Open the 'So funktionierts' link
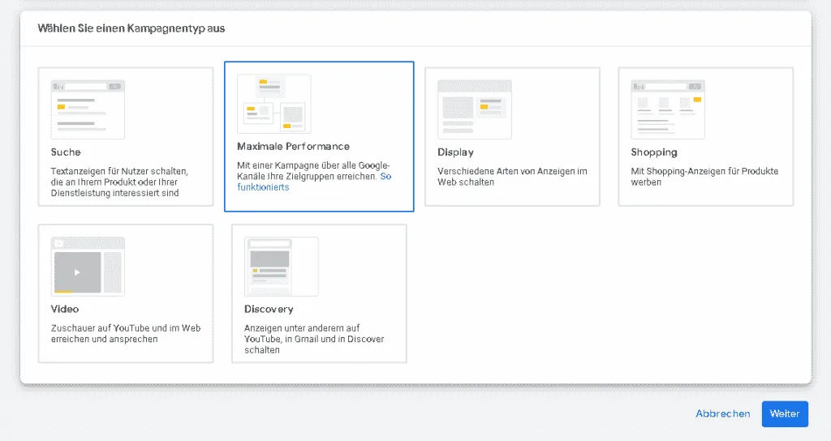This screenshot has width=831, height=441. [x=314, y=182]
